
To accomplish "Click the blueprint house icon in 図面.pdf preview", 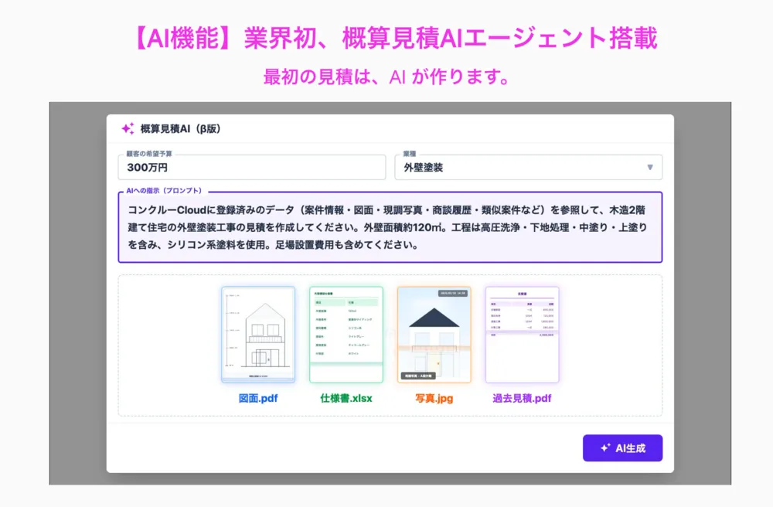I will coord(257,332).
